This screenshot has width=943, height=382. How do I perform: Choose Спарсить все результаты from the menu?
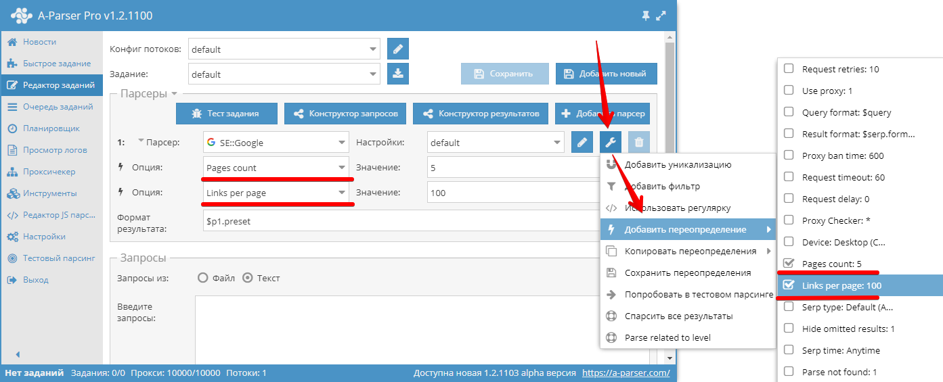688,316
